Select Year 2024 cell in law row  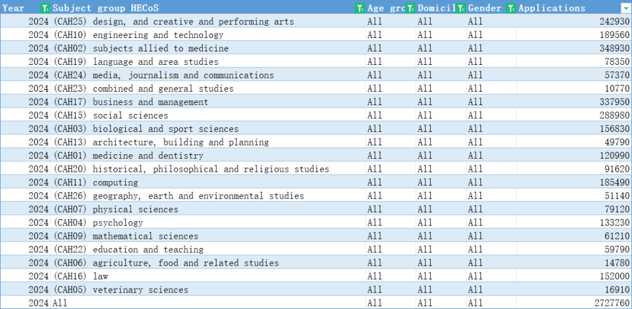point(25,276)
